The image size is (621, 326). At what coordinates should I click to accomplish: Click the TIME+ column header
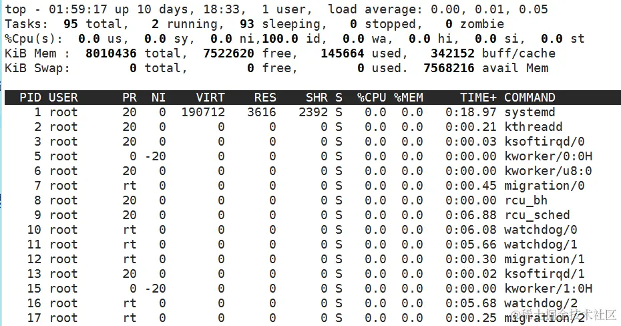pos(478,98)
